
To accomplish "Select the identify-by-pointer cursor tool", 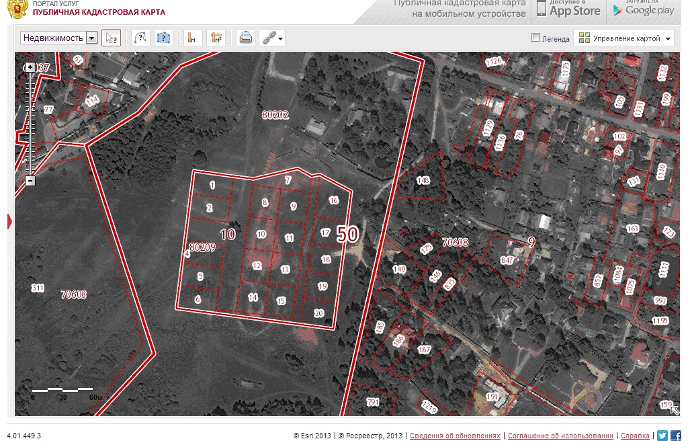I will coord(111,38).
